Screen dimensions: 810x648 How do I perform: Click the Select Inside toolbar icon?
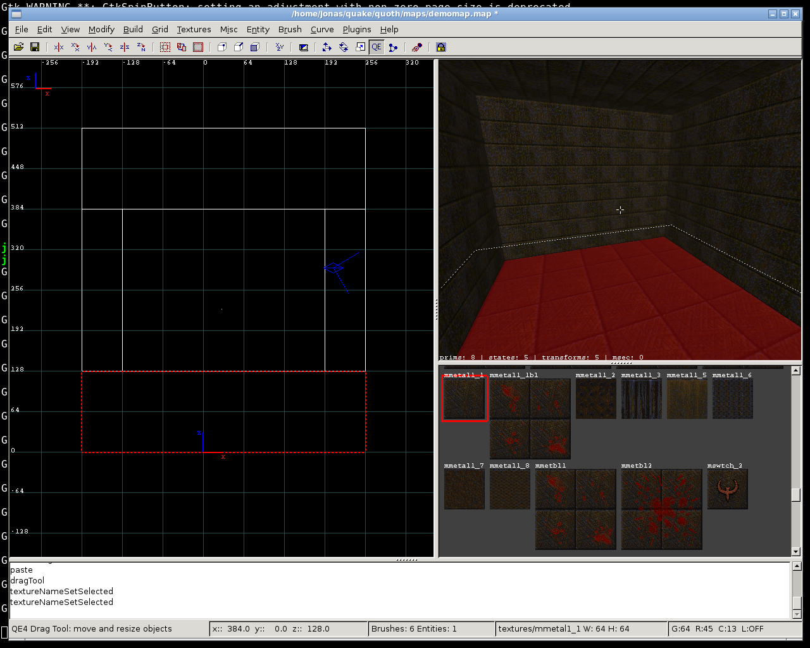pos(198,47)
